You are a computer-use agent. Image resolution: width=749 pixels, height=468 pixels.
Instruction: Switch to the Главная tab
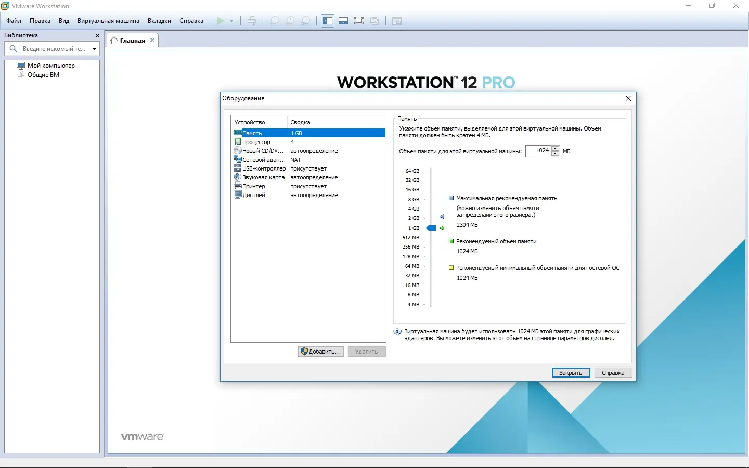pos(131,40)
